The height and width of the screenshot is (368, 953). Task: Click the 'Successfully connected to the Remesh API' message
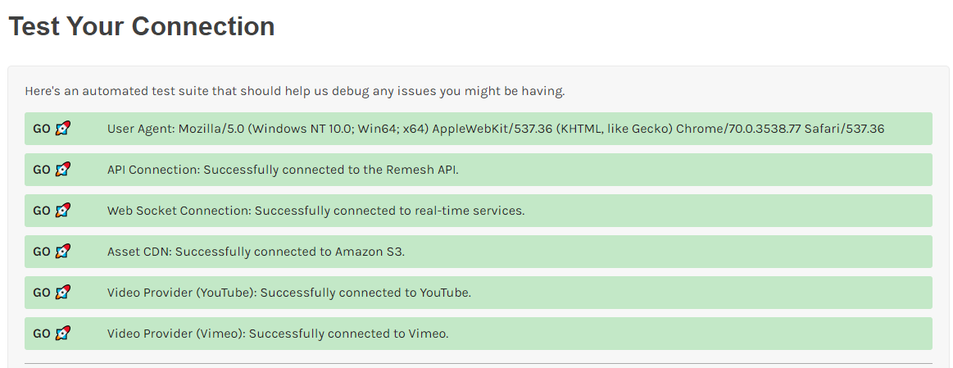pos(330,170)
